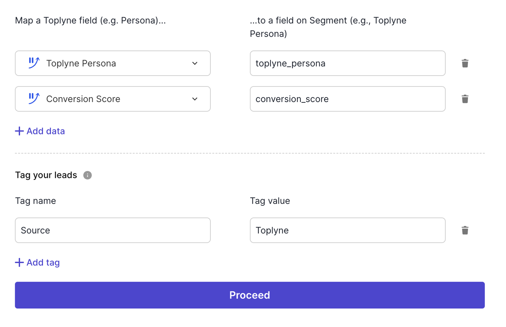The width and height of the screenshot is (506, 327).
Task: Delete the Source tag using trash icon
Action: point(465,230)
